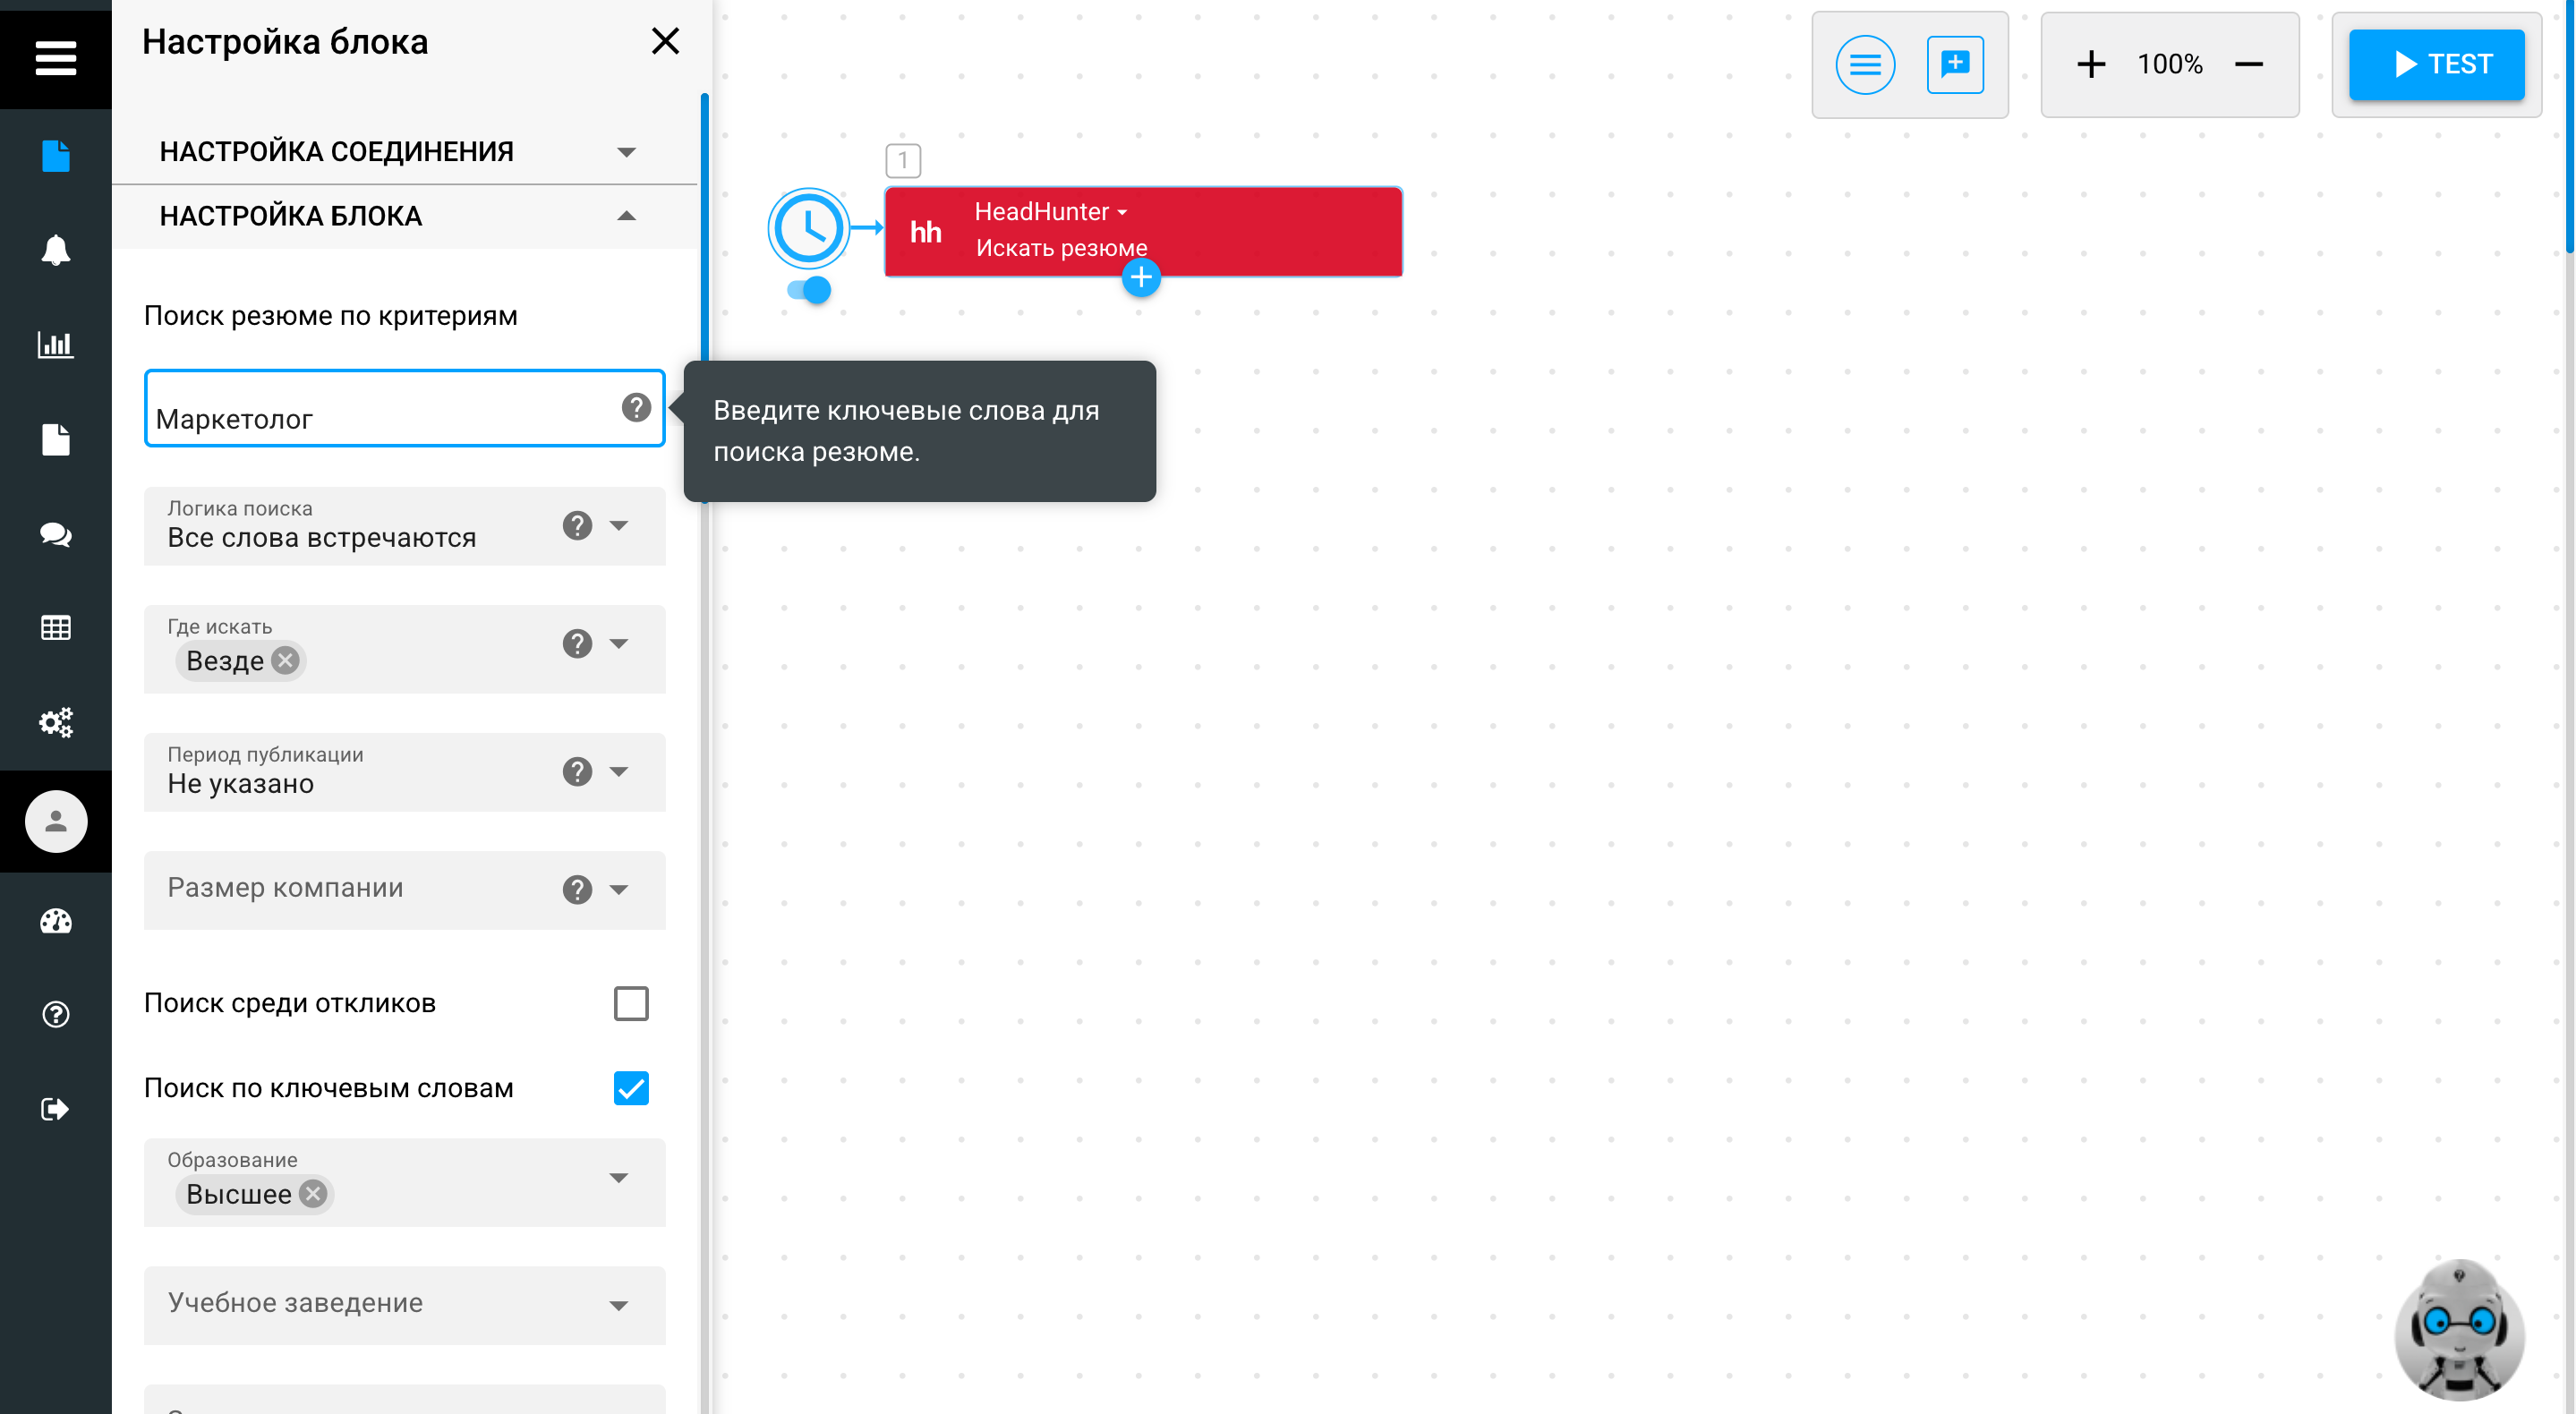Open 'Учебное заведение' dropdown
The height and width of the screenshot is (1414, 2576).
click(619, 1305)
